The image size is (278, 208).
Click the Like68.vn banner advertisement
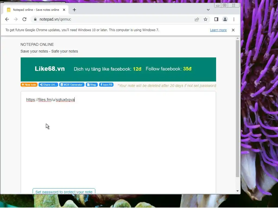click(x=118, y=69)
